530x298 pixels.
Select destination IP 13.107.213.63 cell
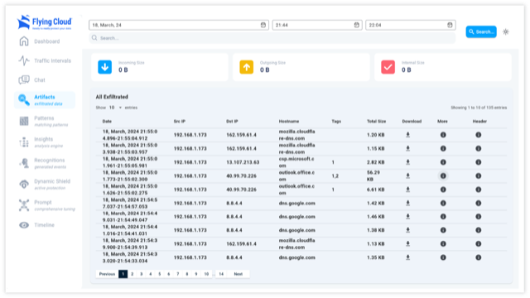(243, 162)
